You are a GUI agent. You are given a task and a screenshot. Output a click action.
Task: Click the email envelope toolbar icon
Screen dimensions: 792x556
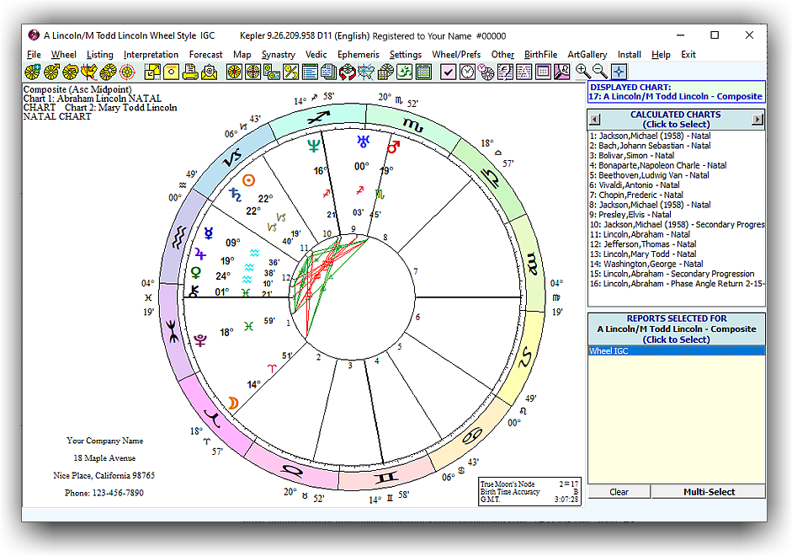(x=209, y=72)
